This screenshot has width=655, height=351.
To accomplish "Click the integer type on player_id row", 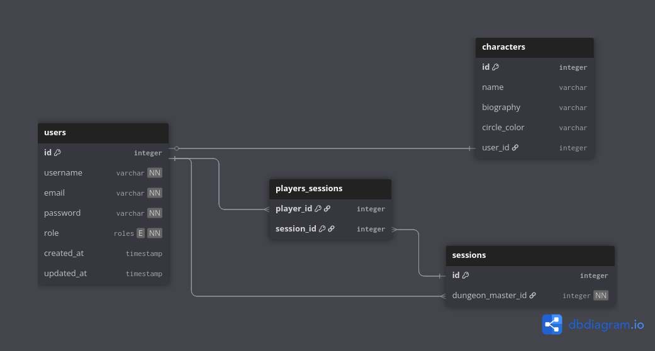I will coord(371,209).
